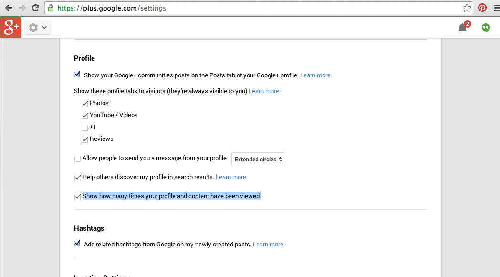Click Learn more next to communities posts
500x277 pixels.
coord(316,75)
